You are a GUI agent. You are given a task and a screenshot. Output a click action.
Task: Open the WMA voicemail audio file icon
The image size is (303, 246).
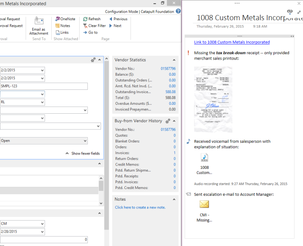[x=204, y=157]
